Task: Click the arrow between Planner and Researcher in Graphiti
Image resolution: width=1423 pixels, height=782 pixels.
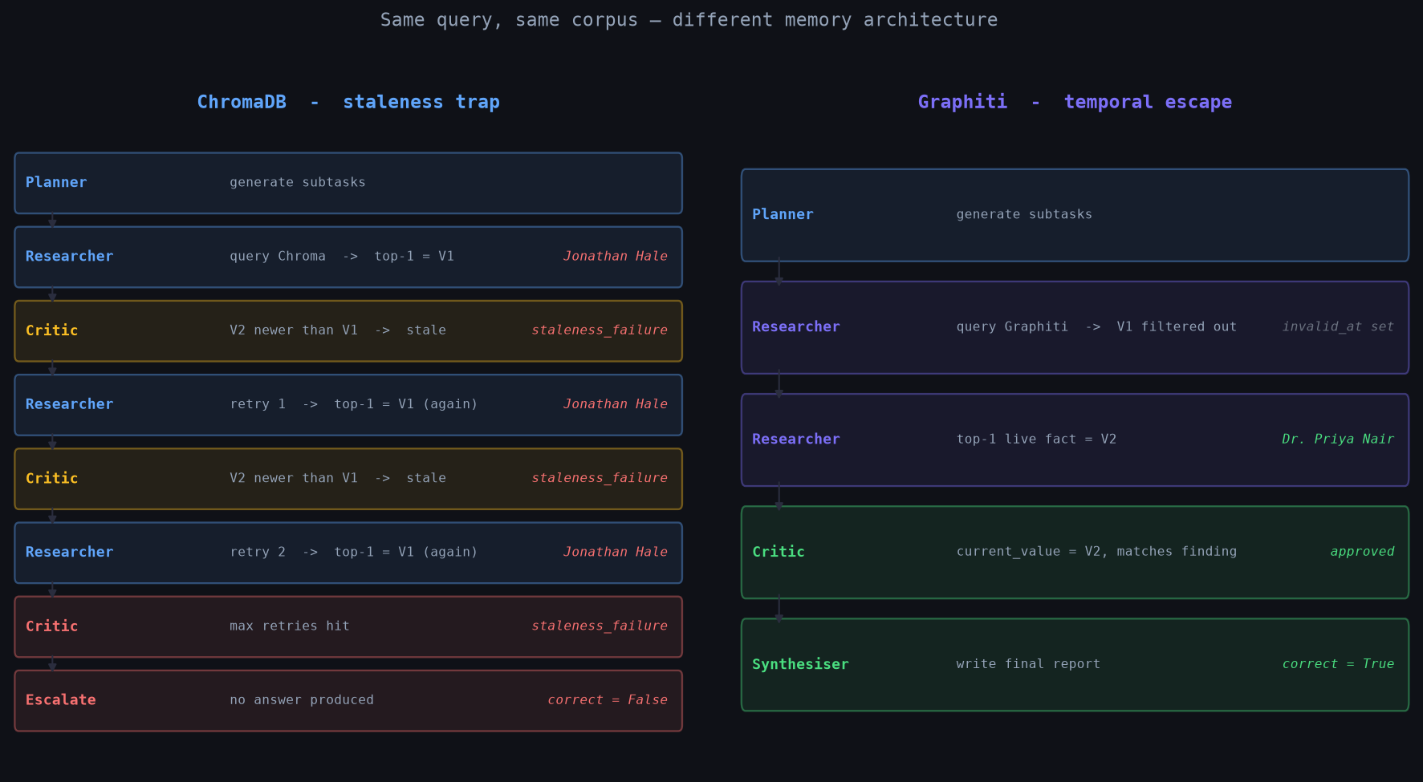Action: [779, 272]
